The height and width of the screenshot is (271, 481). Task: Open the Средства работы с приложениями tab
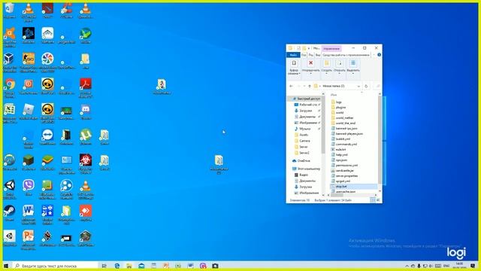pyautogui.click(x=346, y=55)
